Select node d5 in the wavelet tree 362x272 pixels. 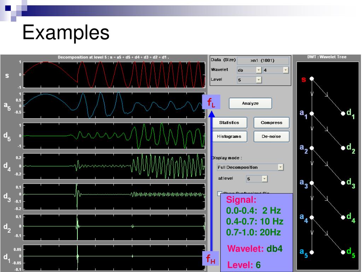click(343, 252)
